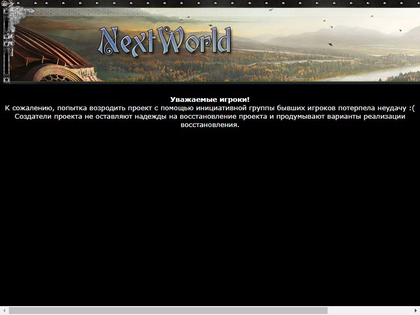
Task: Click the line beginning "К сожалению, попытка возродить проект"
Action: (210, 108)
